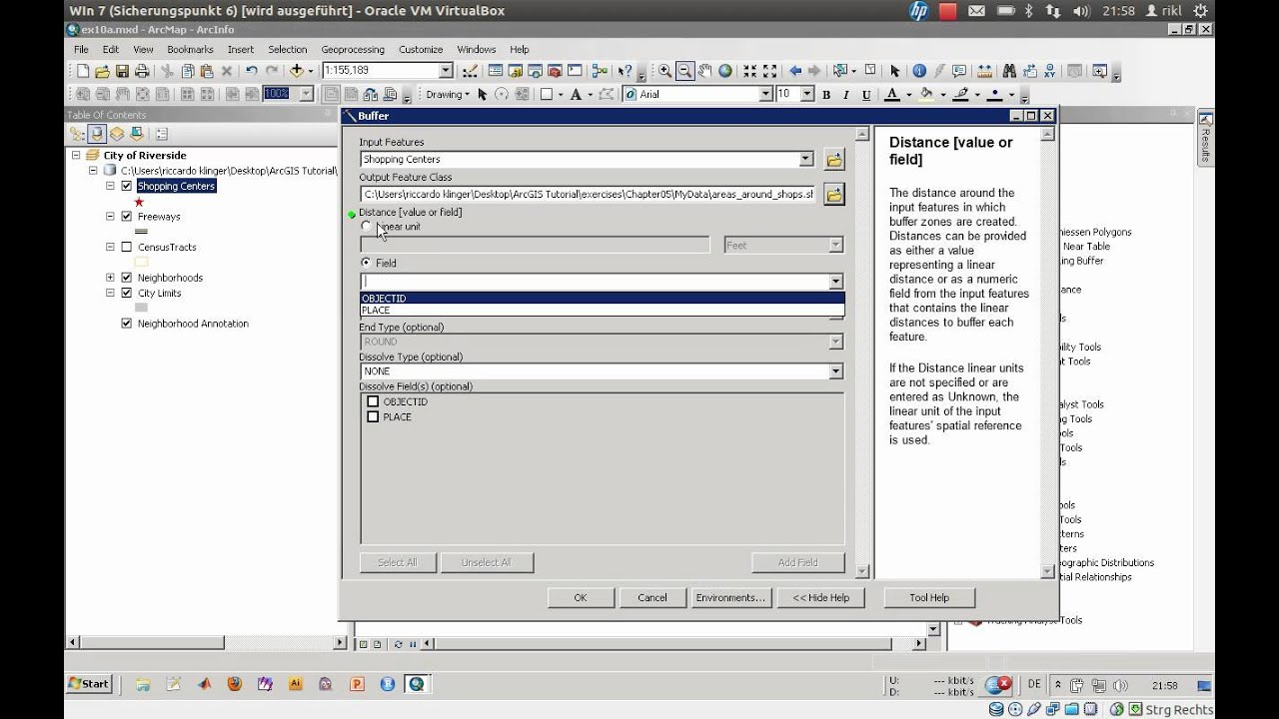
Task: Collapse the Freeways layer legend
Action: click(x=110, y=217)
